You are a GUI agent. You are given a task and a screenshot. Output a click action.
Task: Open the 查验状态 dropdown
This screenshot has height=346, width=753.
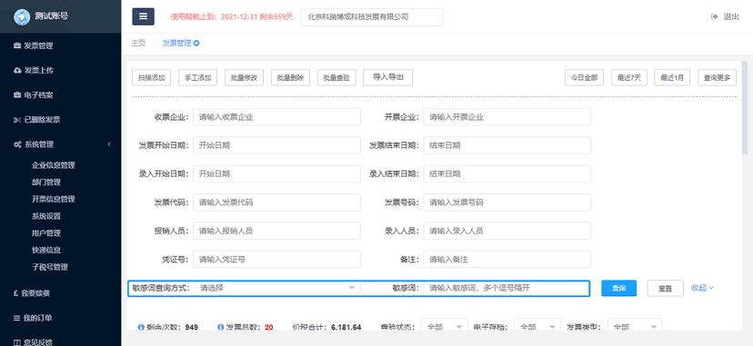click(445, 327)
